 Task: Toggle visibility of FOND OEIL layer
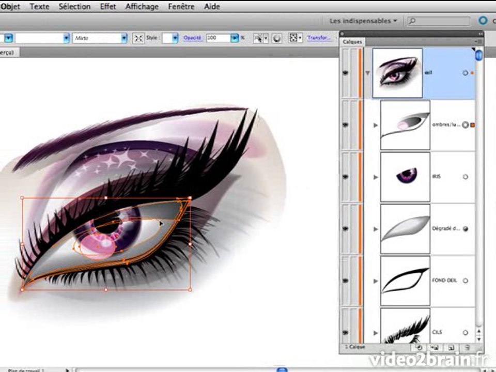[x=346, y=281]
